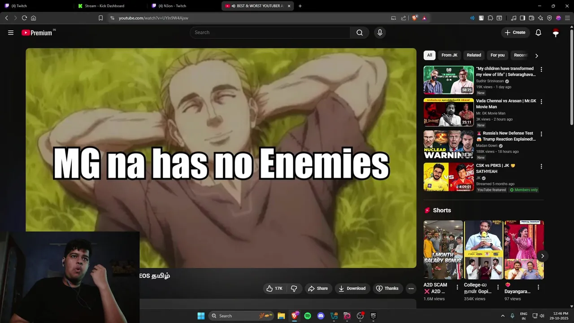This screenshot has height=323, width=574.
Task: Click the YouTube search magnifier button
Action: pyautogui.click(x=360, y=32)
